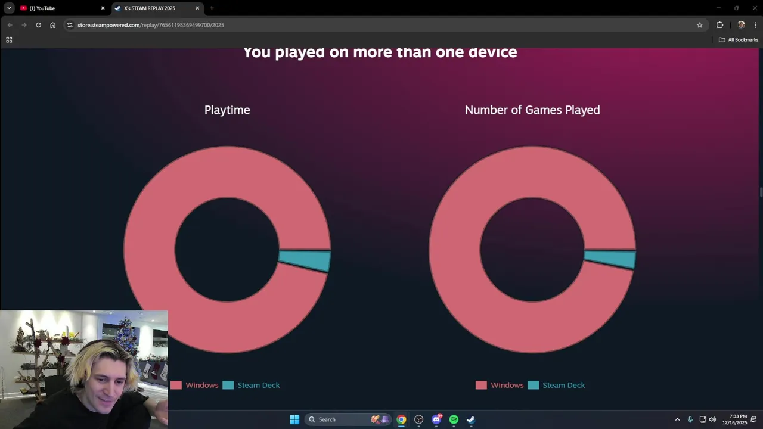This screenshot has width=763, height=429.
Task: Open Chrome three-dot menu
Action: tap(755, 25)
